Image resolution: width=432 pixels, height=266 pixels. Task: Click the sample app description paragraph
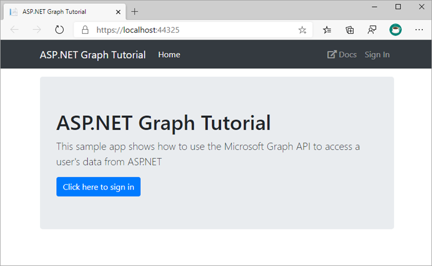pyautogui.click(x=208, y=154)
